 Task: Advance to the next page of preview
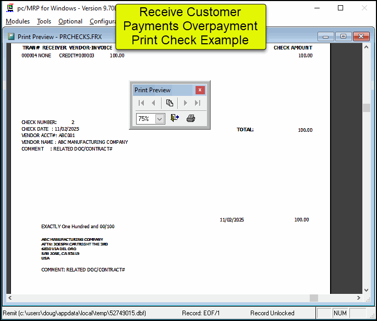click(185, 103)
